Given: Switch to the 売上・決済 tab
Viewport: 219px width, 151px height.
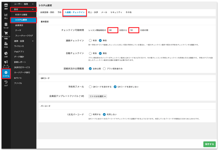Looking at the screenshot, I should [x=93, y=12].
